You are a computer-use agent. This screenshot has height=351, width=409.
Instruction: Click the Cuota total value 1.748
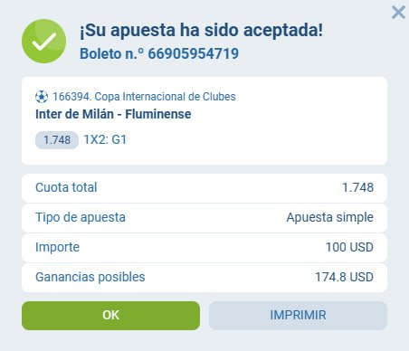point(357,188)
